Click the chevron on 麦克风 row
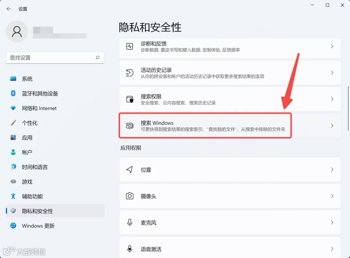 pos(332,222)
